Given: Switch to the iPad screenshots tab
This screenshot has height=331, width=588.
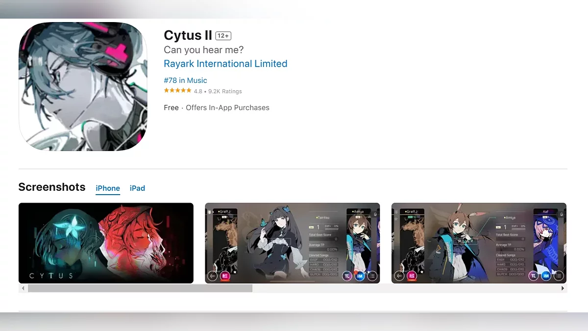Looking at the screenshot, I should (x=137, y=188).
